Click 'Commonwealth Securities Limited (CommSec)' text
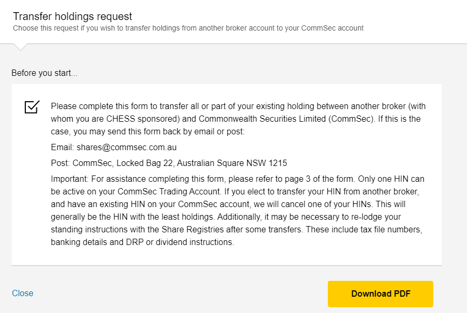The image size is (467, 313). pyautogui.click(x=286, y=119)
